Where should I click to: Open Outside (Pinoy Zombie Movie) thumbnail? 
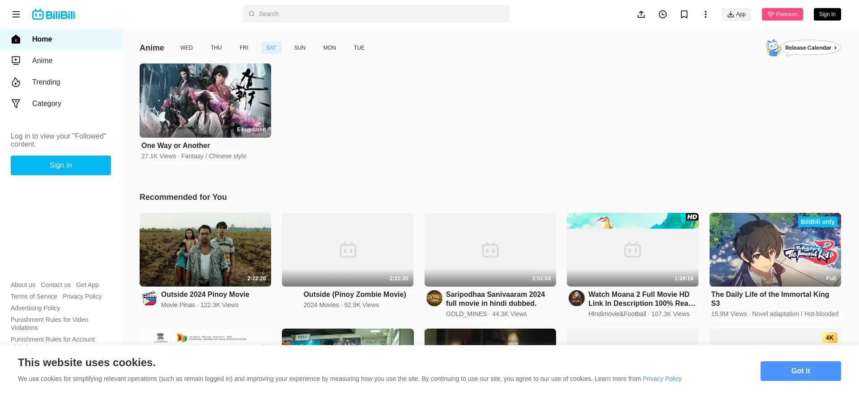[x=348, y=249]
